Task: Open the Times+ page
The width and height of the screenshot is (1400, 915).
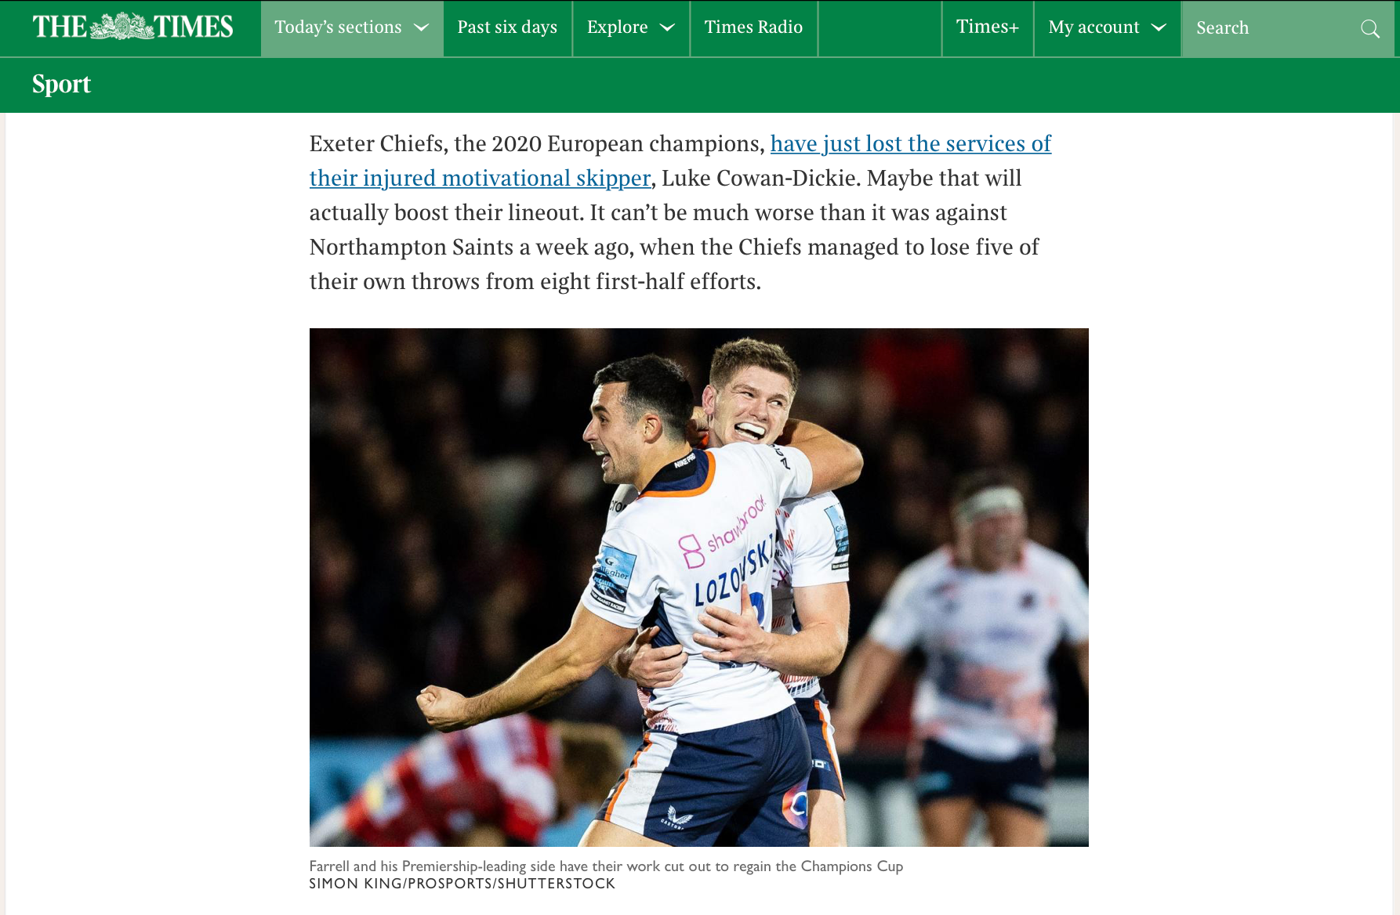Action: pos(987,27)
